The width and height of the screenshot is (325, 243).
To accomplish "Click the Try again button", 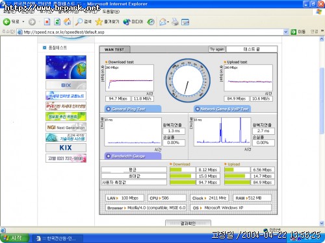I will point(216,49).
